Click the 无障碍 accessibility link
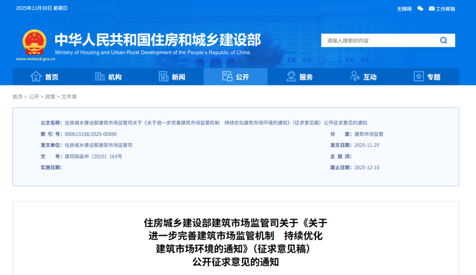Screen dimensions: 476x275 404,9
